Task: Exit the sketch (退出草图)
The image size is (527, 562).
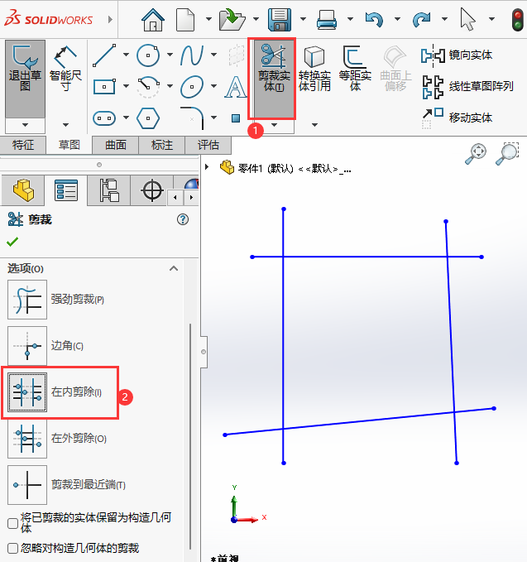Action: tap(25, 79)
